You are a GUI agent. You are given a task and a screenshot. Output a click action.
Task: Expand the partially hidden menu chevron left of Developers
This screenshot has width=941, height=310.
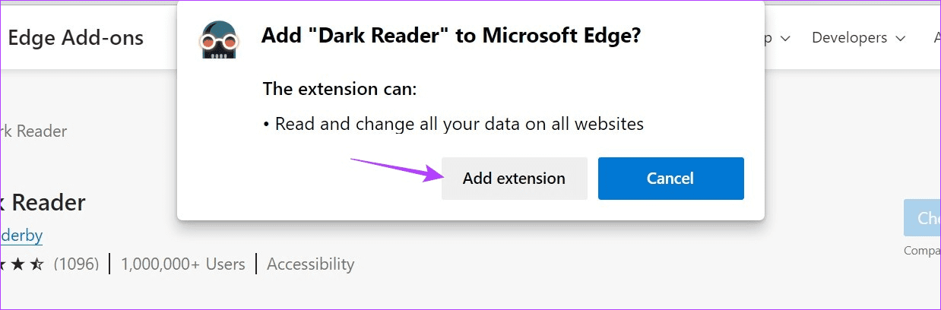point(785,38)
